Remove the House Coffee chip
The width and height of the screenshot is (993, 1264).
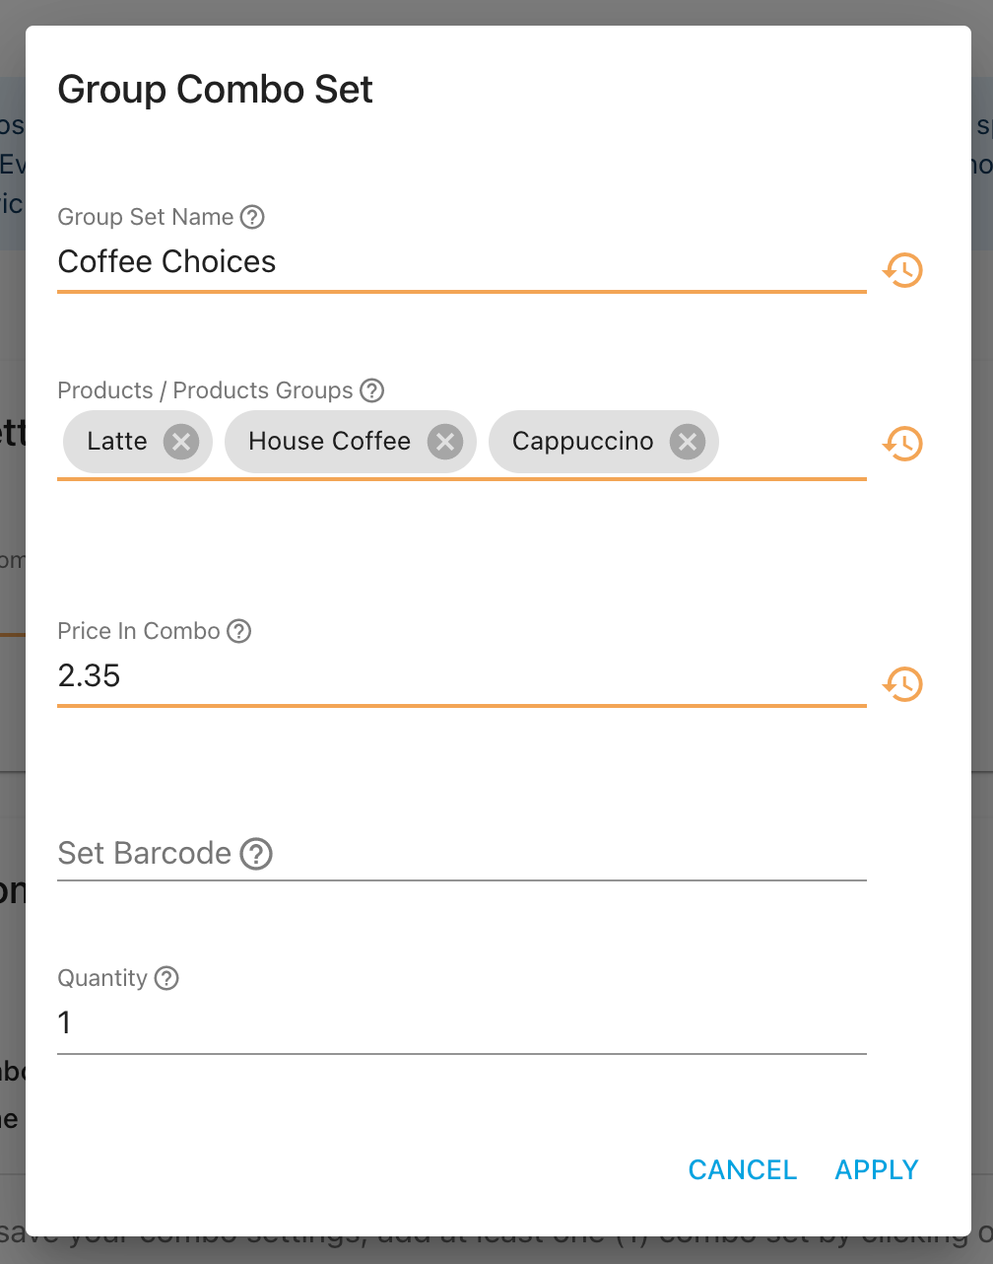(x=445, y=442)
